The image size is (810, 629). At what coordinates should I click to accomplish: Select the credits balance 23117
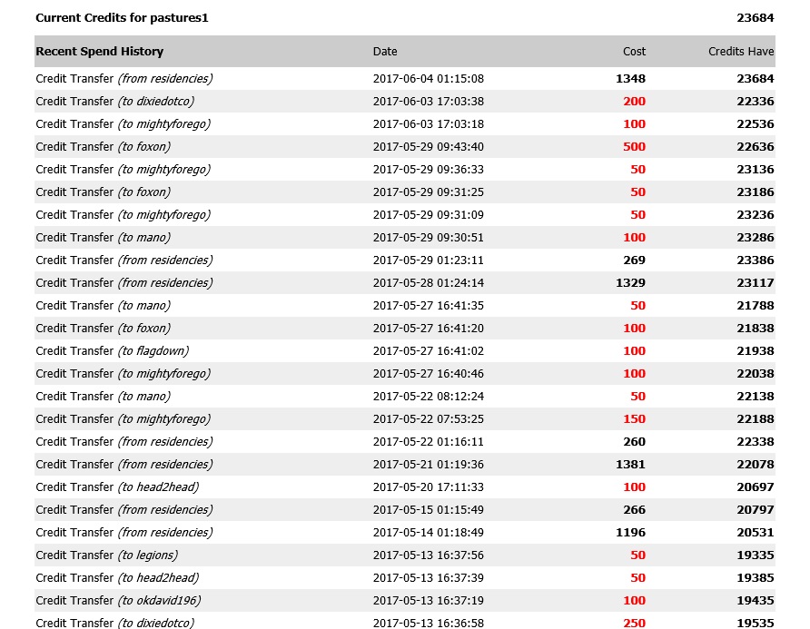pos(755,283)
